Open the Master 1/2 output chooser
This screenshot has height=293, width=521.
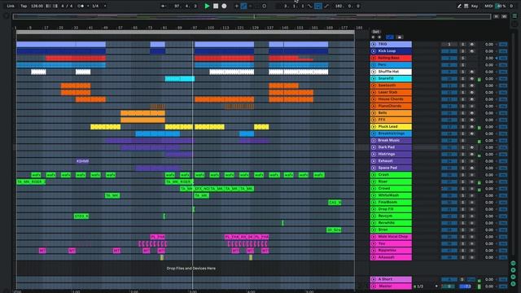pos(426,286)
